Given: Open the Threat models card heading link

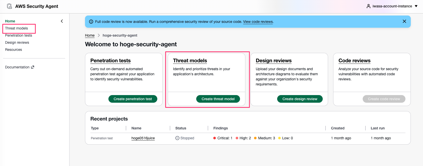Looking at the screenshot, I should pos(190,61).
